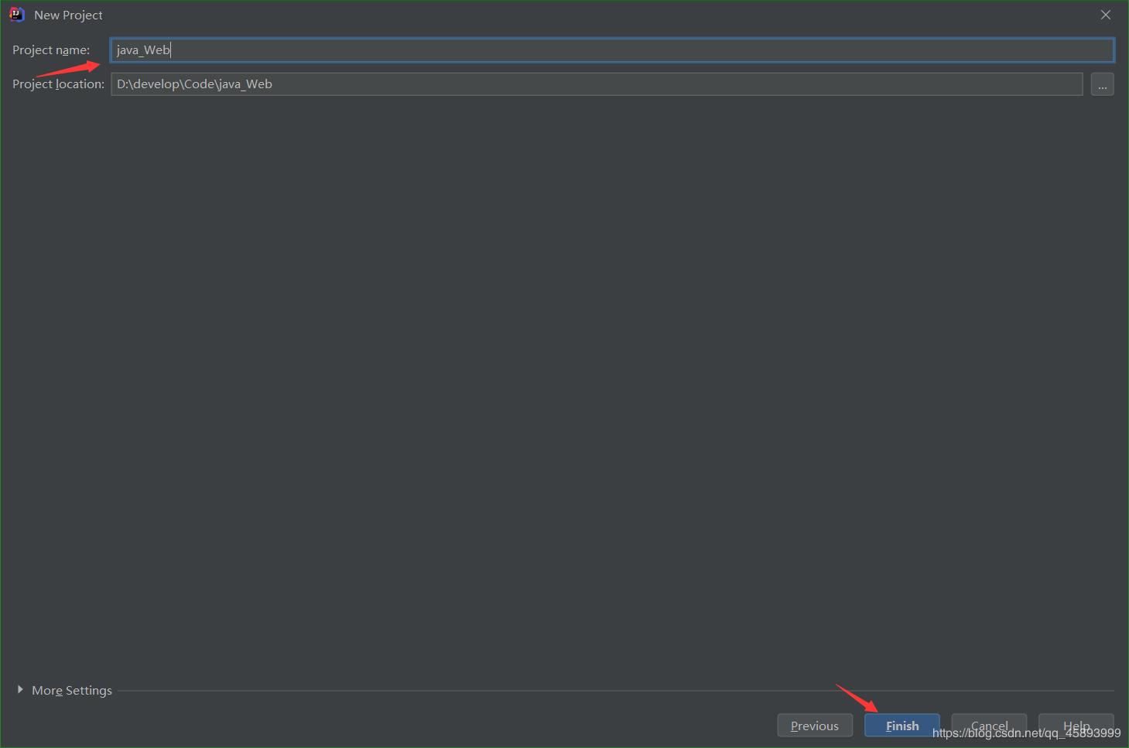Focus the Project name input field
The height and width of the screenshot is (748, 1129).
pos(612,50)
